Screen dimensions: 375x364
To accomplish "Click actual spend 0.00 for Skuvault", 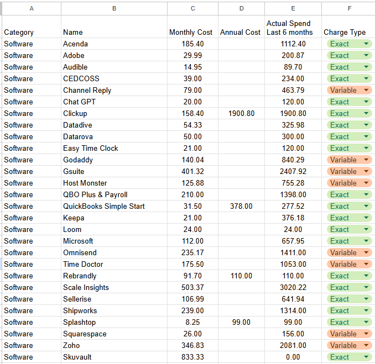I will 293,357.
